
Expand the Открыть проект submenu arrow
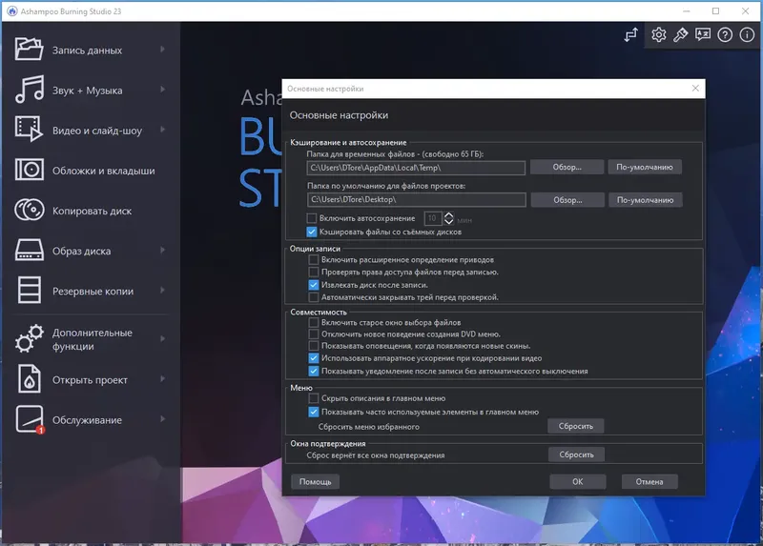pos(162,378)
